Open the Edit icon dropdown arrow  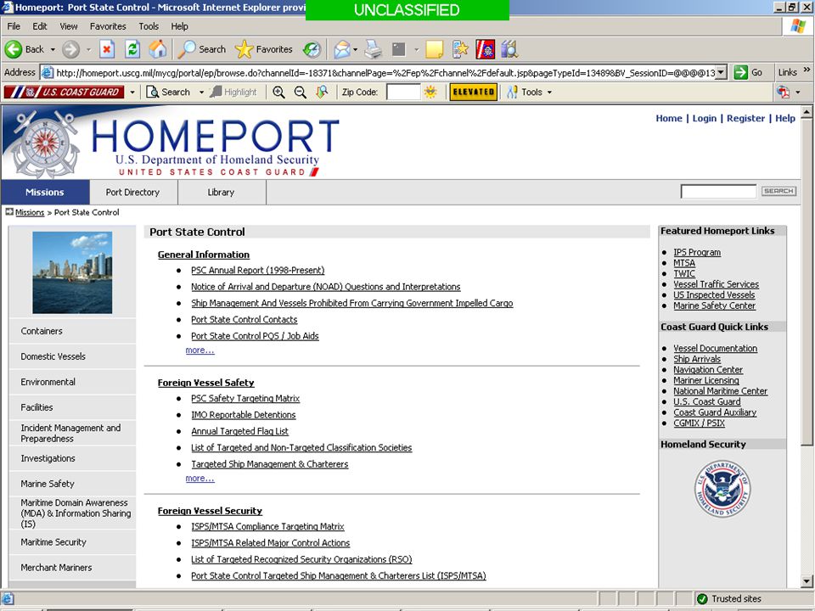(x=416, y=49)
